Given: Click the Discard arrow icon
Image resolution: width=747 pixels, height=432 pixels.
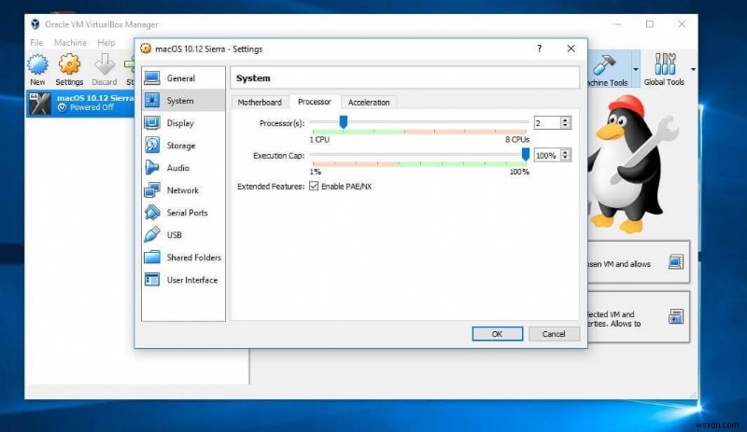Looking at the screenshot, I should tap(105, 64).
